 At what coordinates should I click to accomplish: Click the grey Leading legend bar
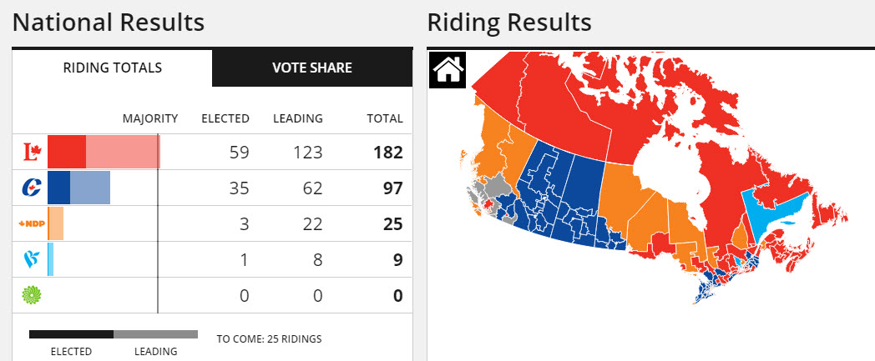(155, 334)
